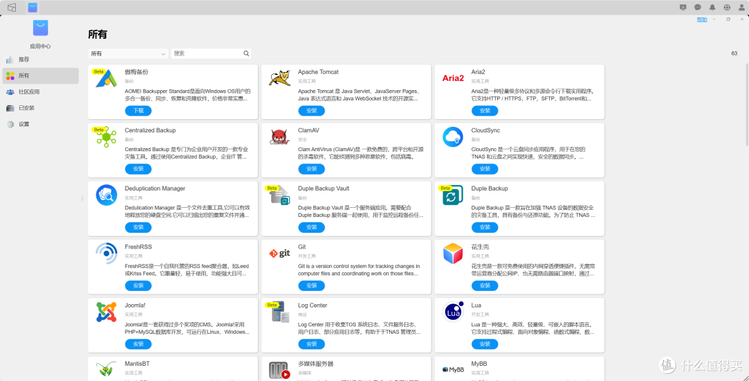Screen dimensions: 749x381
Task: Click the search magnifier icon
Action: coord(246,53)
